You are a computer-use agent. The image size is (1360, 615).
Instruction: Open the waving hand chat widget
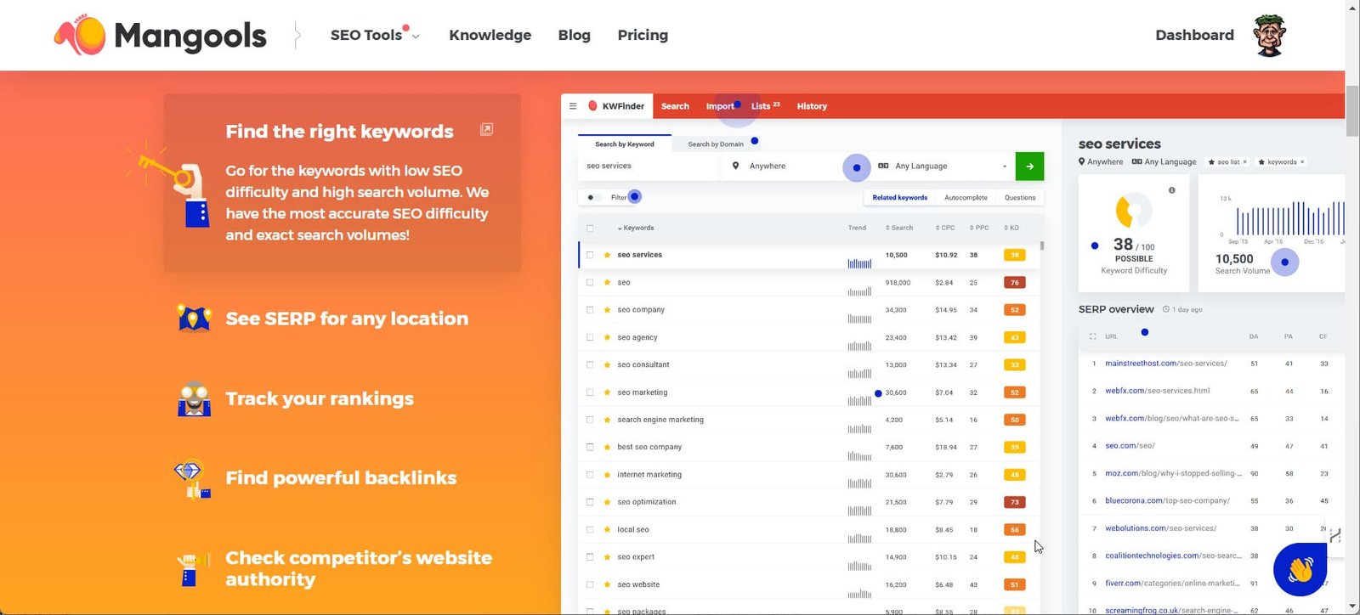click(x=1300, y=569)
